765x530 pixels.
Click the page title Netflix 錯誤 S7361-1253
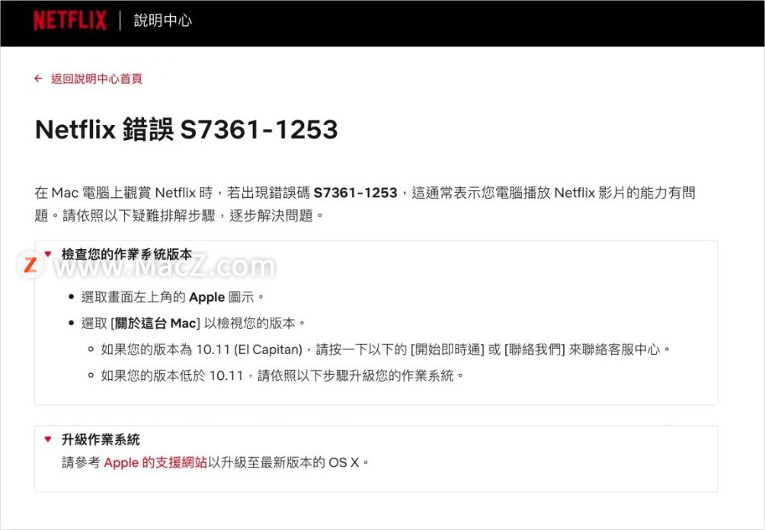(187, 129)
